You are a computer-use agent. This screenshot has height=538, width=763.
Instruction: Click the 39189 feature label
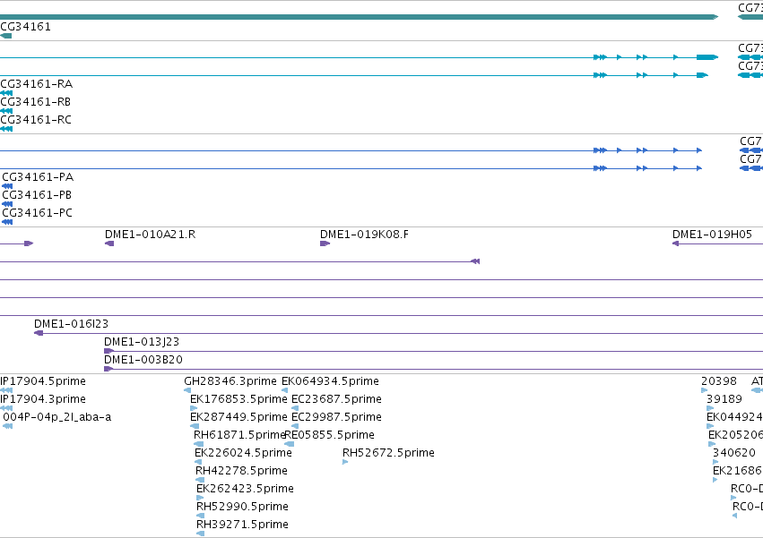click(724, 399)
